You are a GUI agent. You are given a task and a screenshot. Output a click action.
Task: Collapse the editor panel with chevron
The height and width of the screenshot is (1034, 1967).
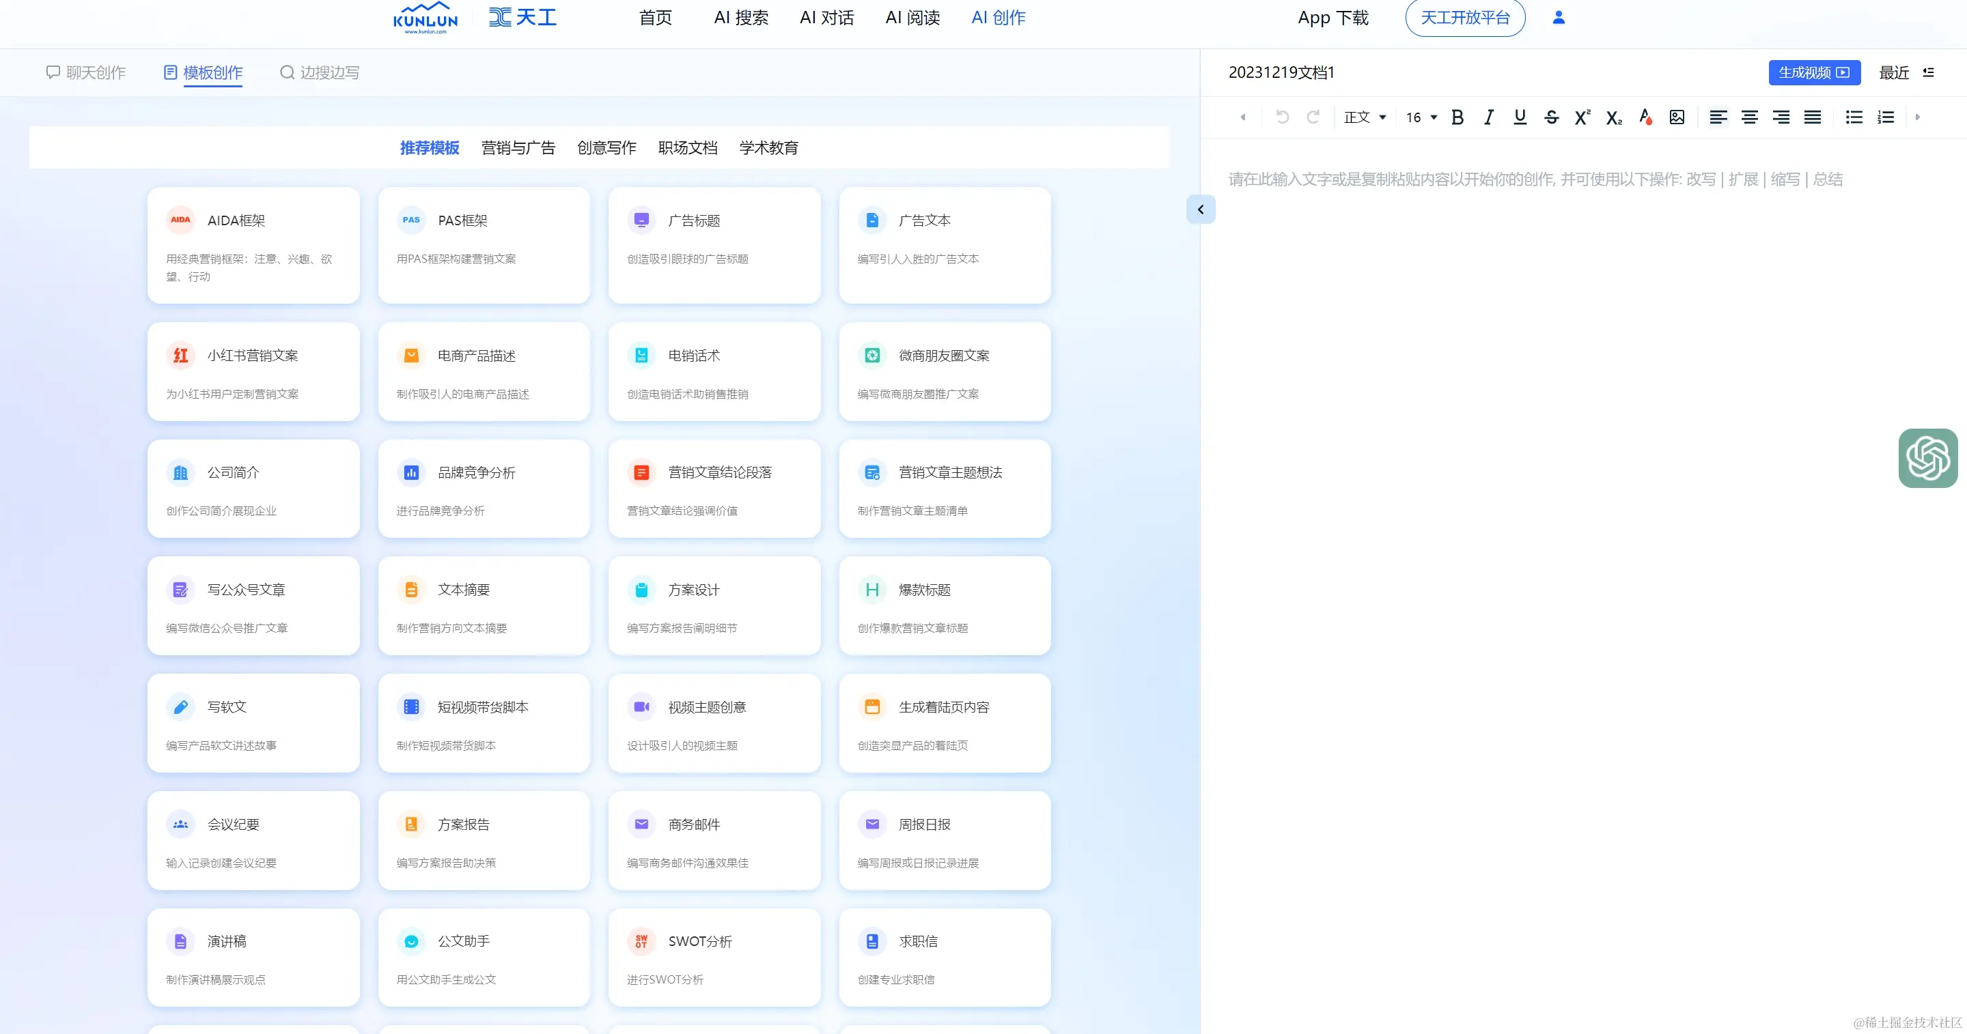[1201, 209]
